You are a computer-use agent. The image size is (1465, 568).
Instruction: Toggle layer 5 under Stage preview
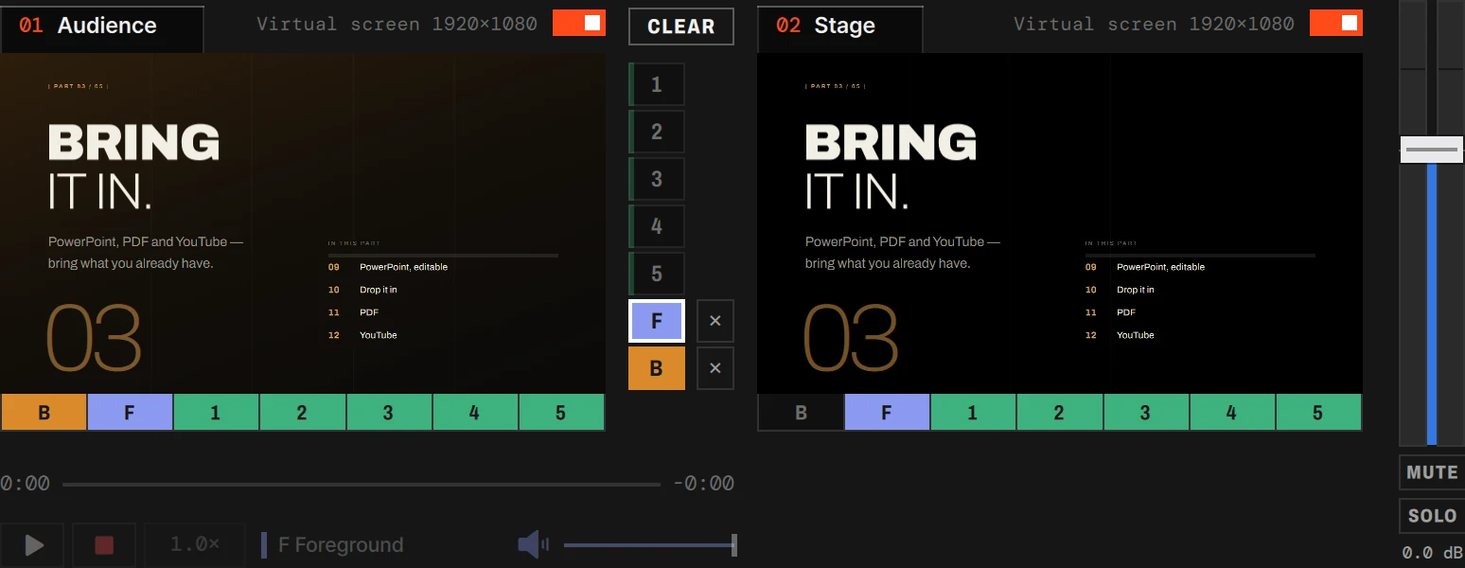pyautogui.click(x=1318, y=413)
